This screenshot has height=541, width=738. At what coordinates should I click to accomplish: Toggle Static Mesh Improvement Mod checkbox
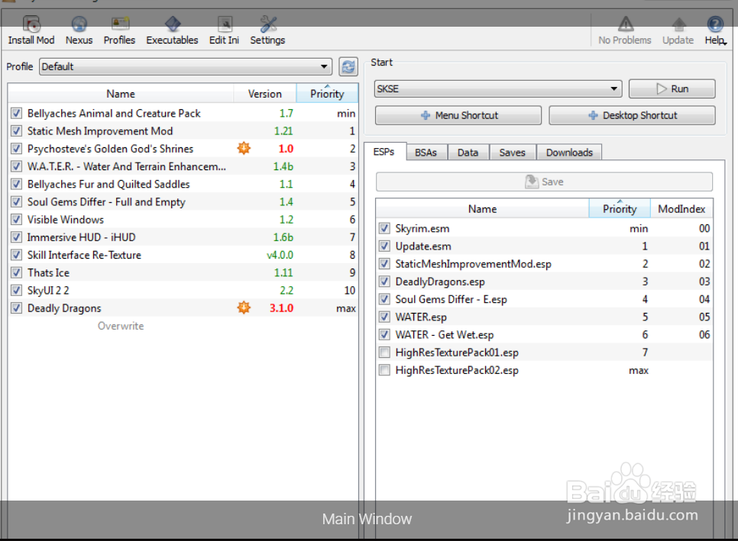click(x=17, y=131)
